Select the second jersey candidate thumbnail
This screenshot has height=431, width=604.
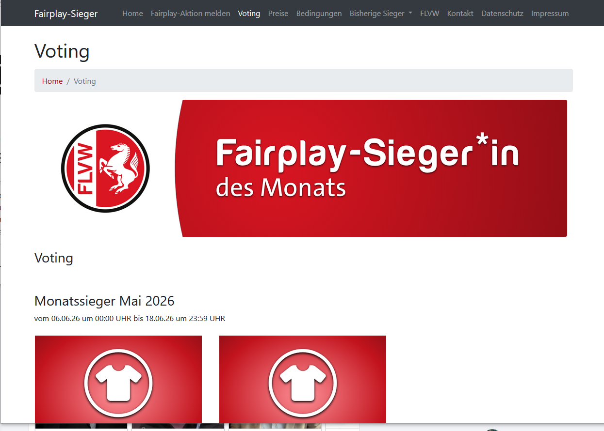(x=303, y=380)
